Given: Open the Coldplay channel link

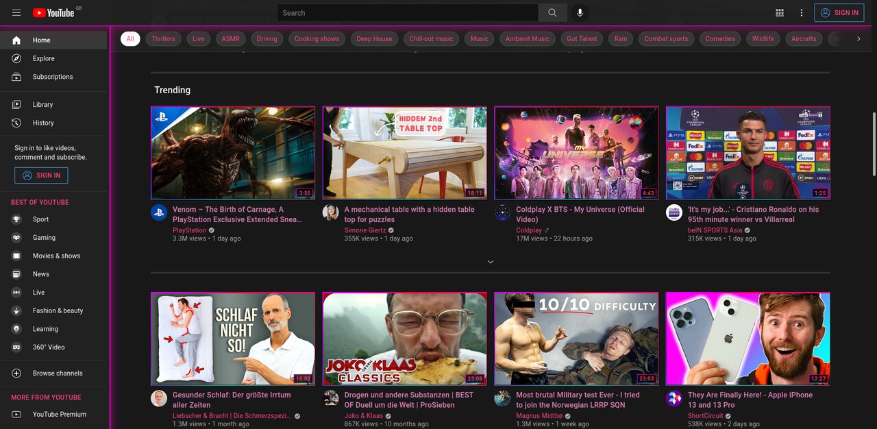Looking at the screenshot, I should [x=528, y=230].
